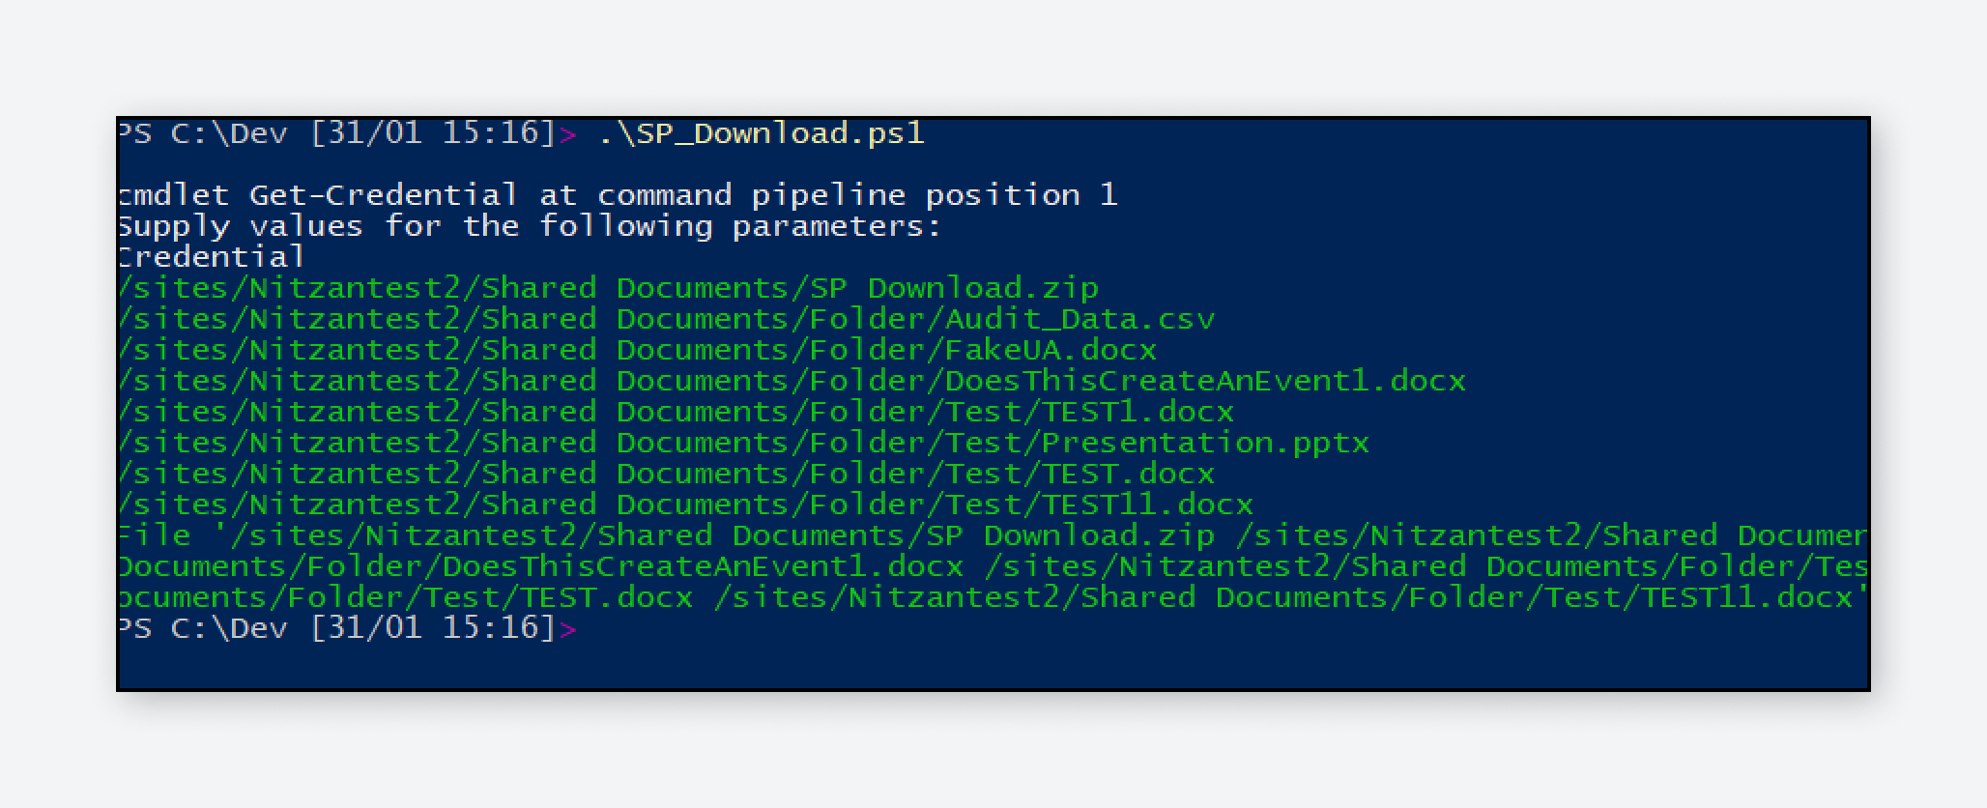The width and height of the screenshot is (1987, 808).
Task: Click the wrapped line beginning with ocuments/Folder/Test/TEST.docx
Action: pyautogui.click(x=406, y=597)
